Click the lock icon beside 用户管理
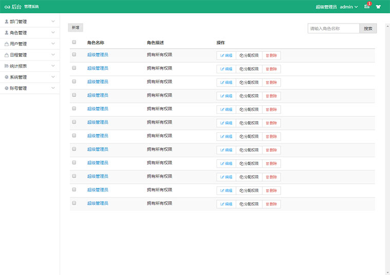The image size is (390, 275). click(7, 44)
